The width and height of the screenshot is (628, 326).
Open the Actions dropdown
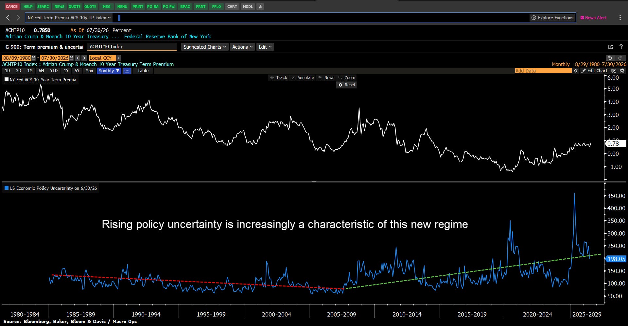pyautogui.click(x=242, y=47)
